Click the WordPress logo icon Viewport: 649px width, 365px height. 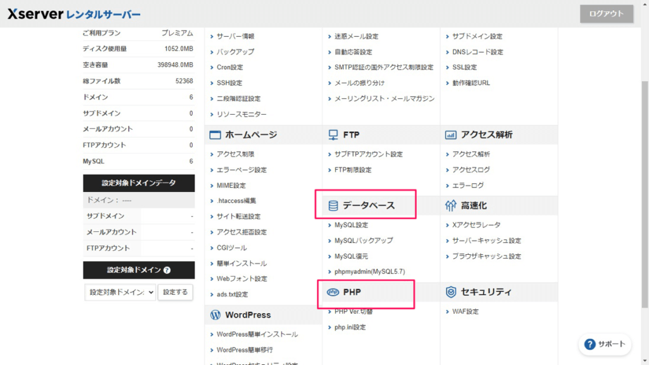coord(215,315)
